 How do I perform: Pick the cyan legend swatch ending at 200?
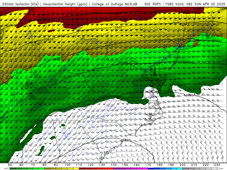pos(180,169)
